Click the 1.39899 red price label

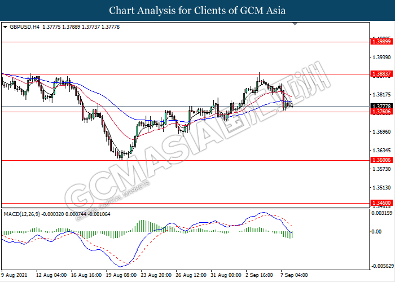pyautogui.click(x=381, y=42)
